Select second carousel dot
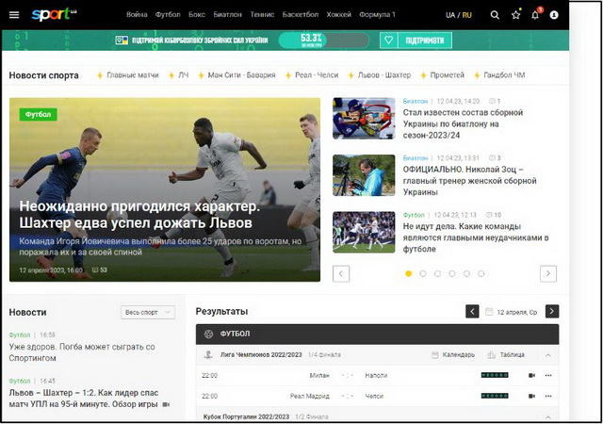This screenshot has width=603, height=424. coord(423,273)
